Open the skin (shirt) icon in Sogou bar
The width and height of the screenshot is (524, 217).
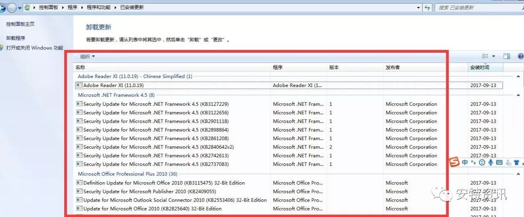coord(517,162)
